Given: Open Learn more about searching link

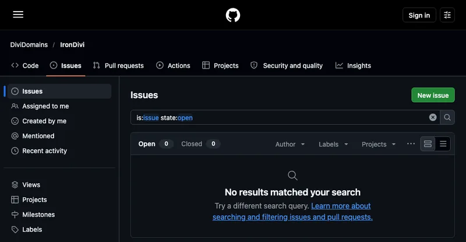Looking at the screenshot, I should (x=292, y=211).
